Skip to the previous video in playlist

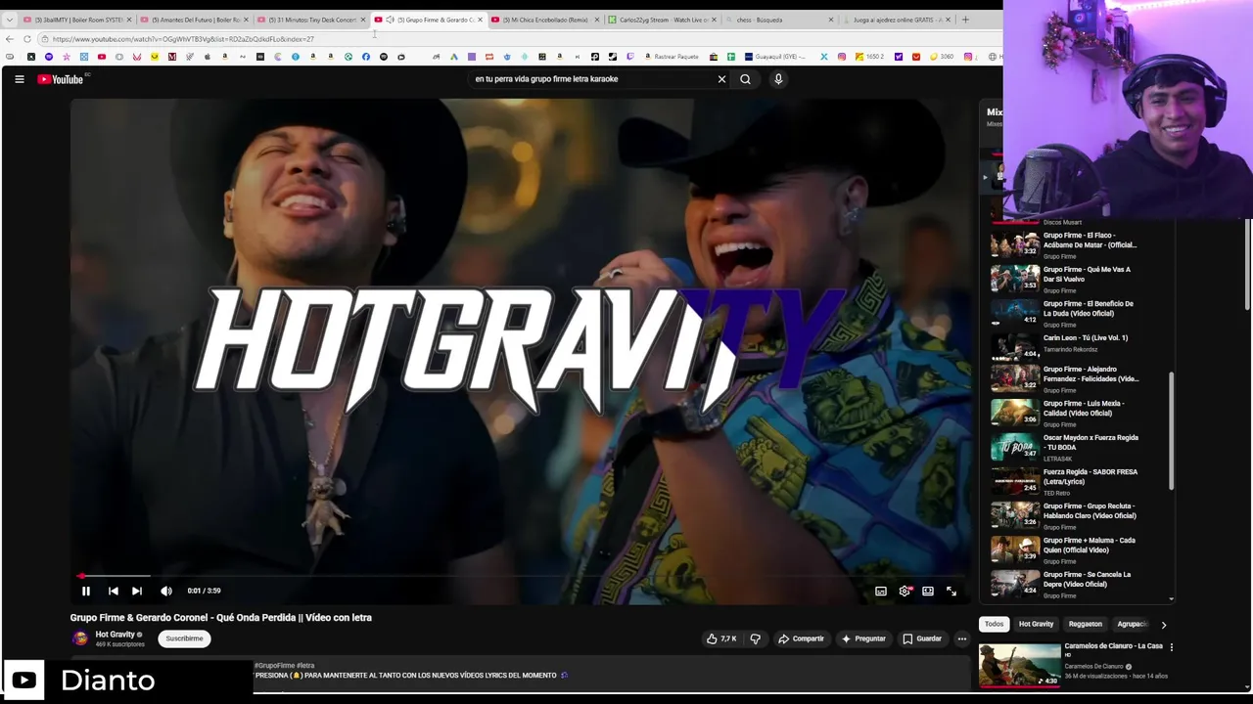[113, 591]
